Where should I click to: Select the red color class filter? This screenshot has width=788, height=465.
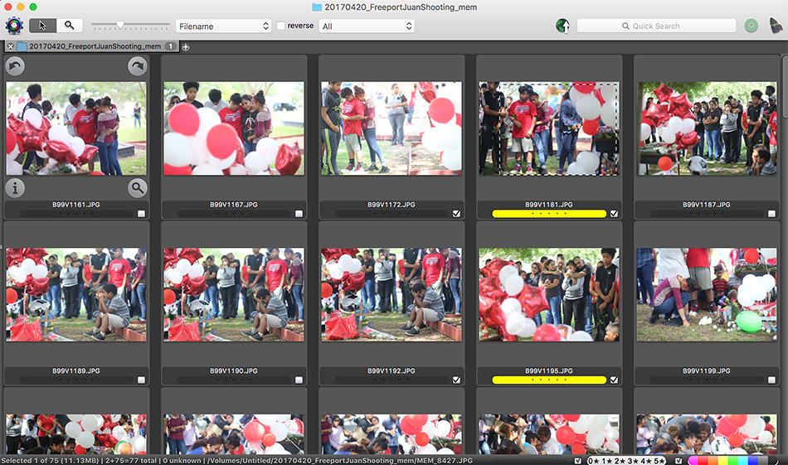[703, 461]
